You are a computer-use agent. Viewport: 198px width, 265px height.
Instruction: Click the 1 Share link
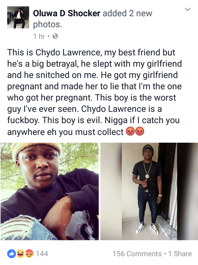click(x=180, y=254)
